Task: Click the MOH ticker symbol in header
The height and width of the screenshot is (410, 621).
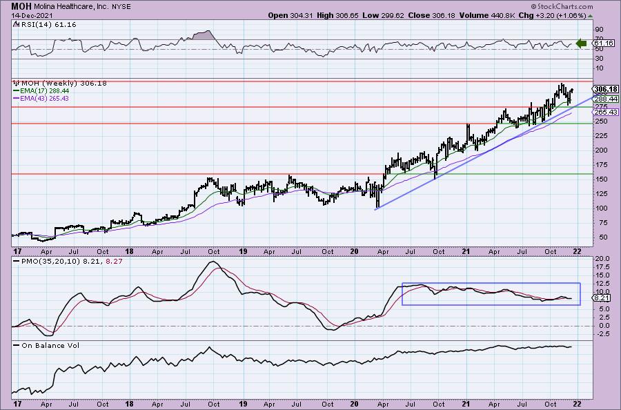Action: pyautogui.click(x=21, y=6)
